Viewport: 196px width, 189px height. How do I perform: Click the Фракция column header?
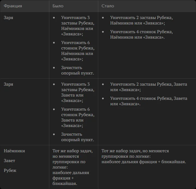[13, 6]
